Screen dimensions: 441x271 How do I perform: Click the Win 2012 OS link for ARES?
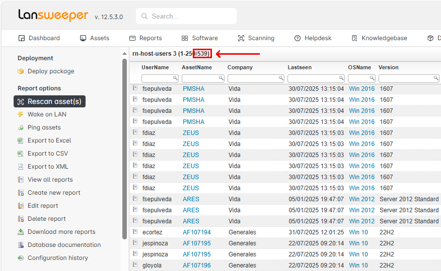(x=361, y=199)
